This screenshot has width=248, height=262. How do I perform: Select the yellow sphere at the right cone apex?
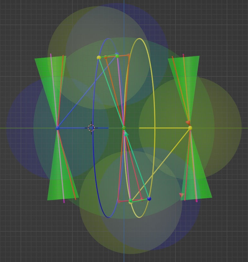click(190, 128)
